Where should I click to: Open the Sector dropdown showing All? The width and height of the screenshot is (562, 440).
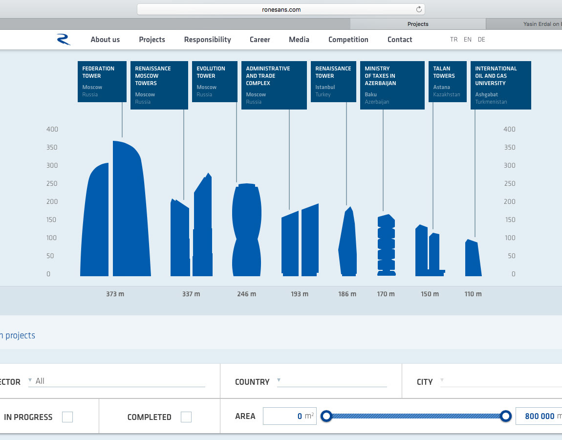(x=116, y=381)
